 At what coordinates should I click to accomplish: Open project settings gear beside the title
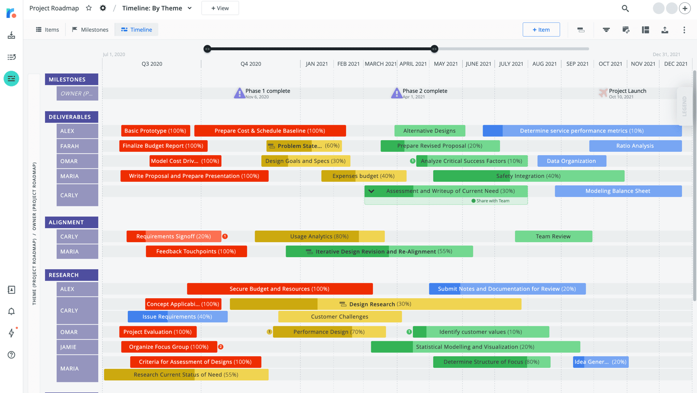pyautogui.click(x=103, y=8)
